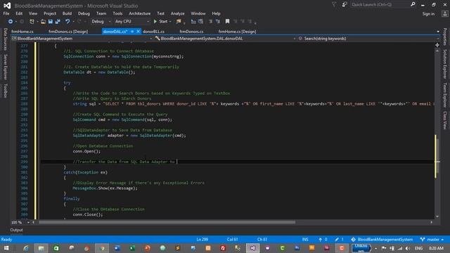Viewport: 450px width, 253px height.
Task: Click the Decrease indent toolbar icon
Action: [210, 22]
